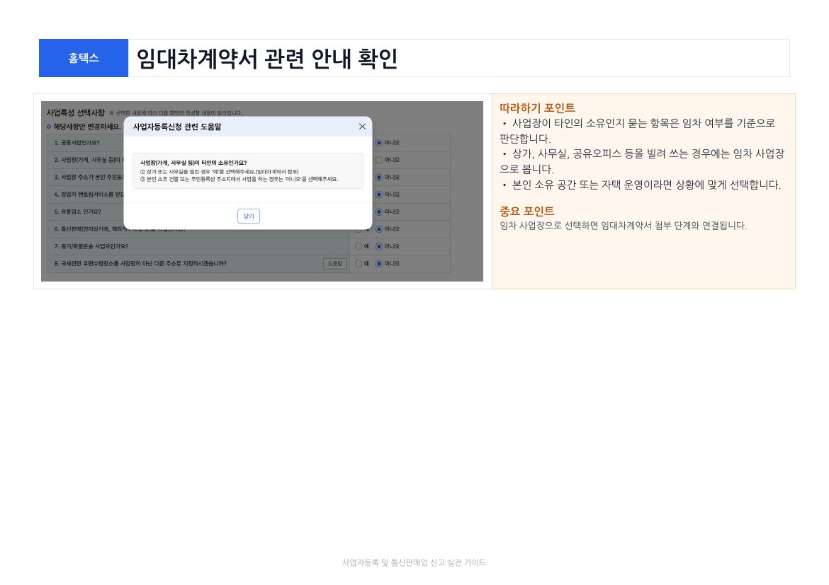The image size is (829, 585).
Task: Click the dialog title 사업자등록신청 관련 도움말
Action: pyautogui.click(x=177, y=127)
